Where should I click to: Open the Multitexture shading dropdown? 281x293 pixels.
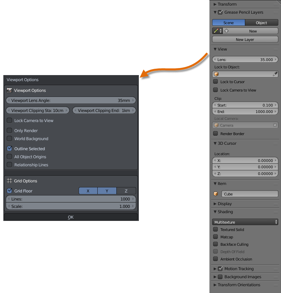245,222
